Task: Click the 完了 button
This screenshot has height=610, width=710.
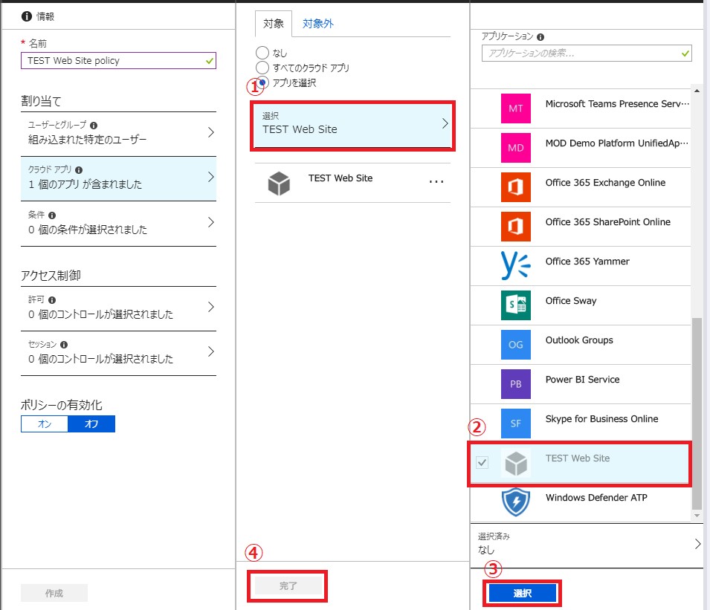Action: pos(288,586)
